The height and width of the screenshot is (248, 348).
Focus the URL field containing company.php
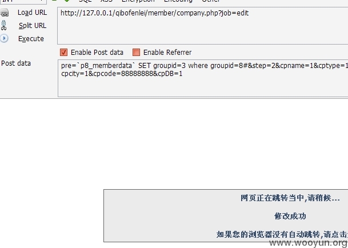pyautogui.click(x=203, y=26)
